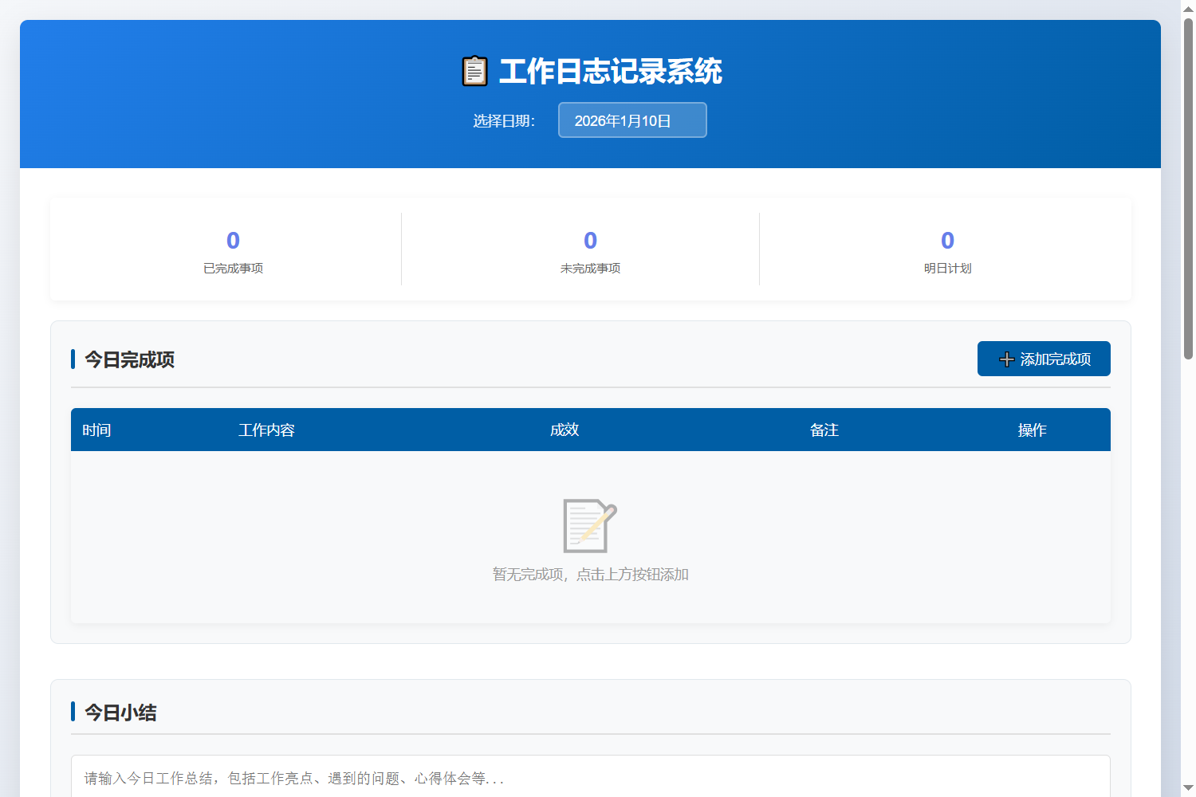Click the plus icon on 添加完成项 button

point(1005,359)
